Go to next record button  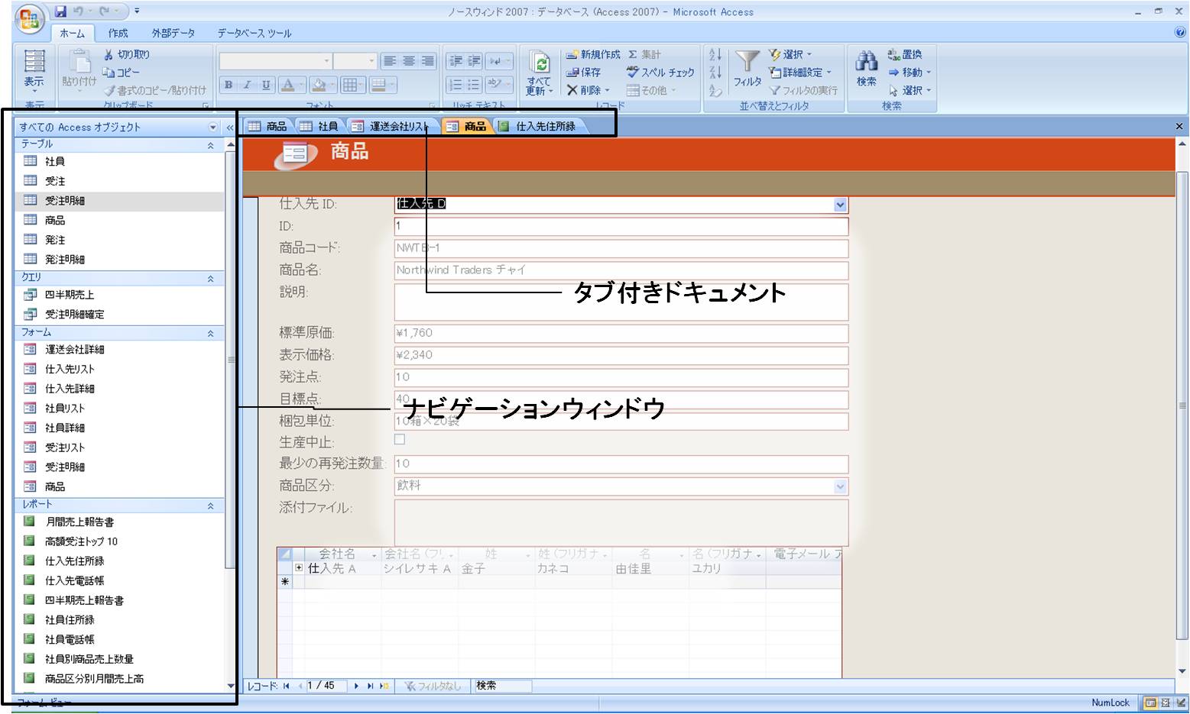(x=356, y=686)
